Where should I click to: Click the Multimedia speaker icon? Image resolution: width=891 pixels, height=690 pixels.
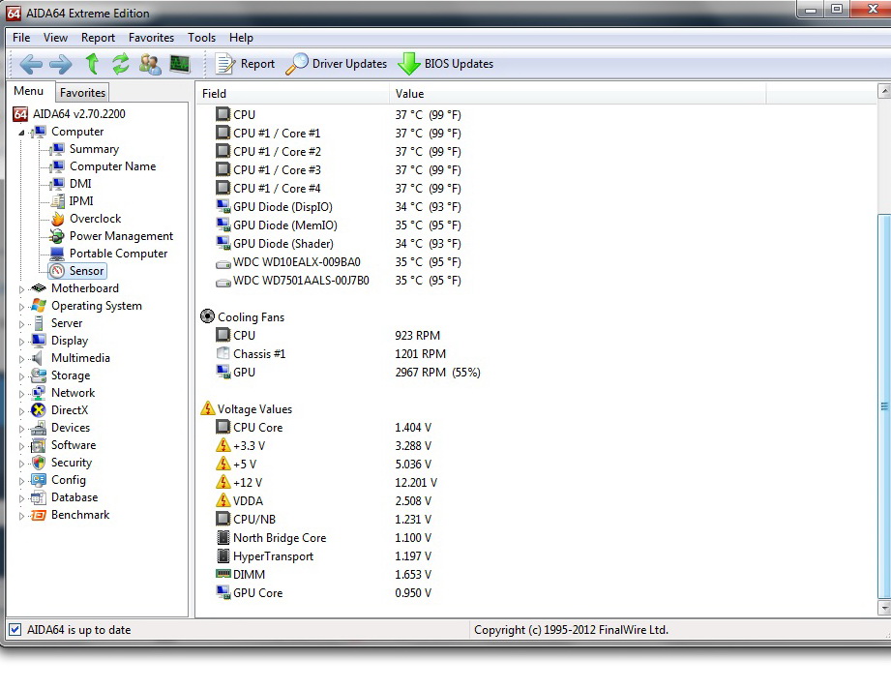(38, 358)
